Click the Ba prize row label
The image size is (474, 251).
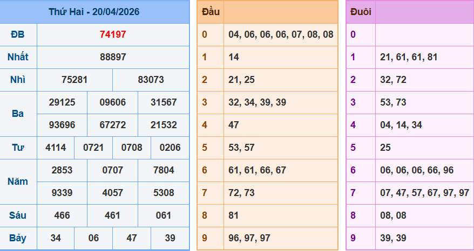coord(18,114)
